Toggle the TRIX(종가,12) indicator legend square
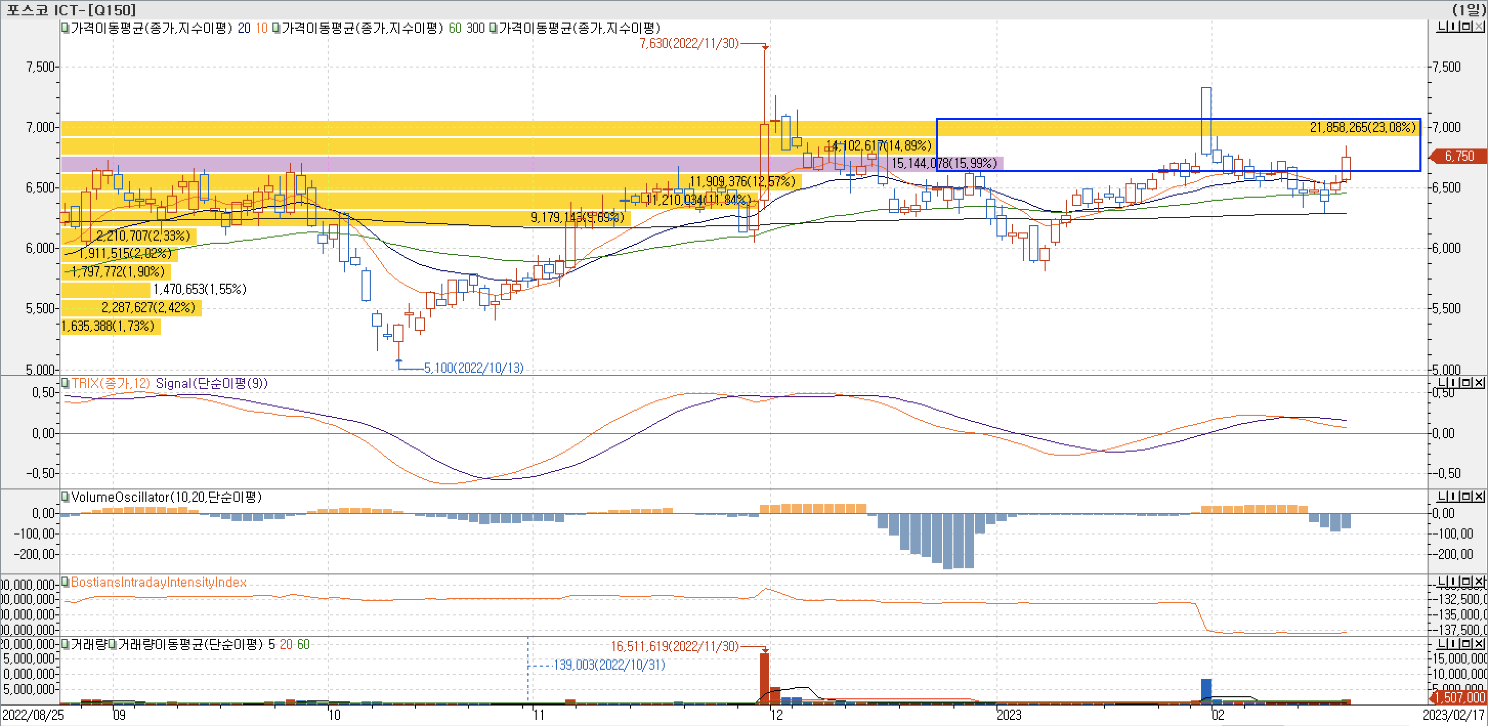 65,383
